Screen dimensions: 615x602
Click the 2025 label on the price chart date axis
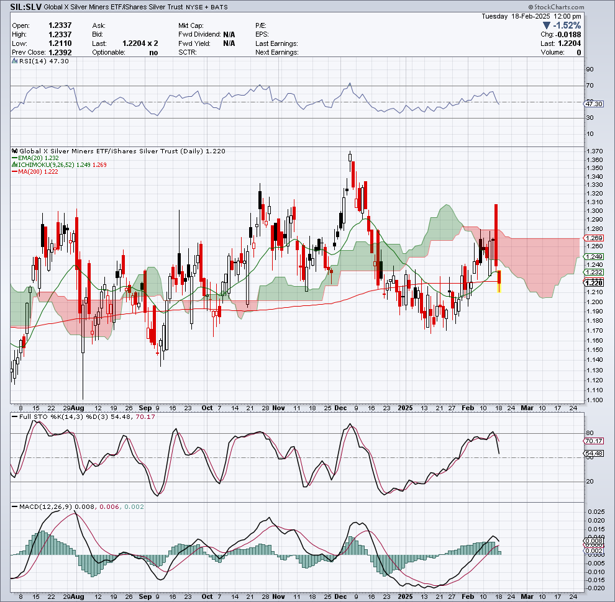click(x=405, y=408)
